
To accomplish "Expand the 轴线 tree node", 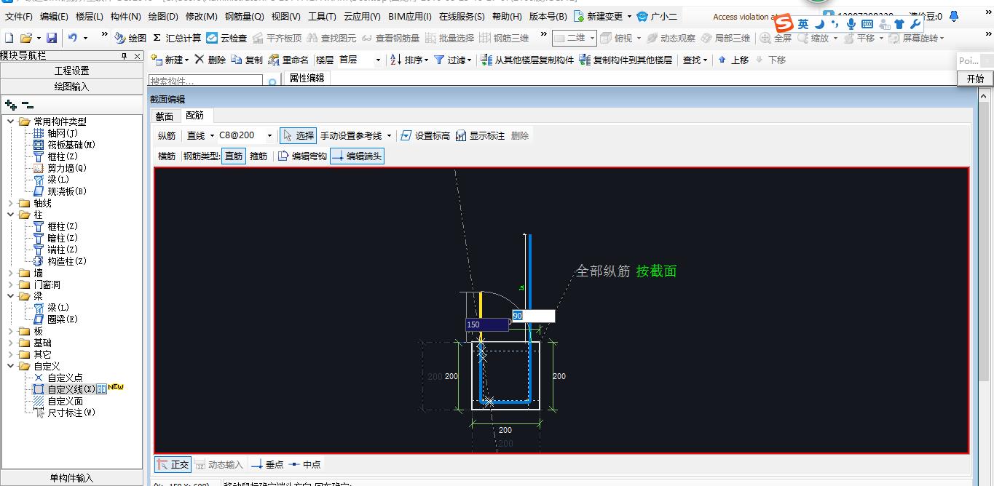I will (x=10, y=203).
